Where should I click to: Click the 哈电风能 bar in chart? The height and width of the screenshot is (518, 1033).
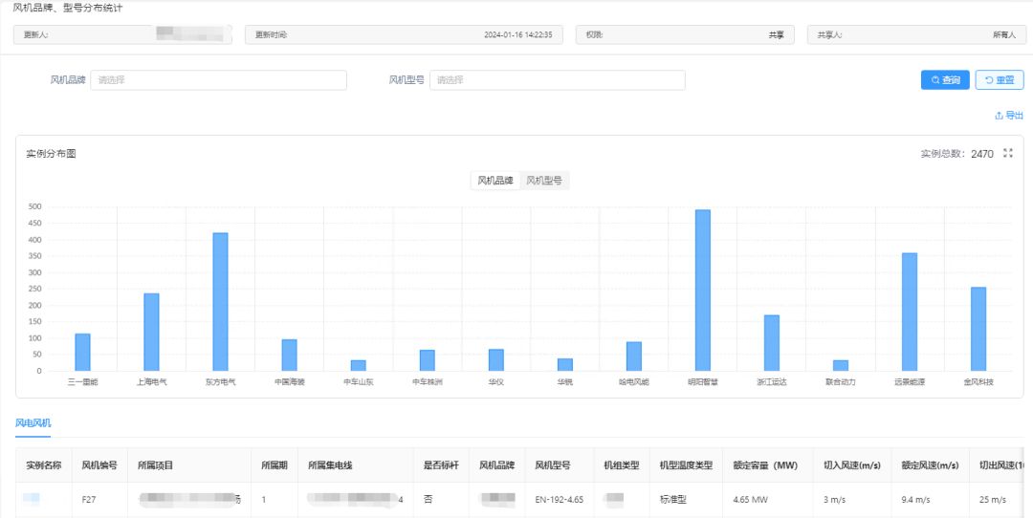(634, 356)
